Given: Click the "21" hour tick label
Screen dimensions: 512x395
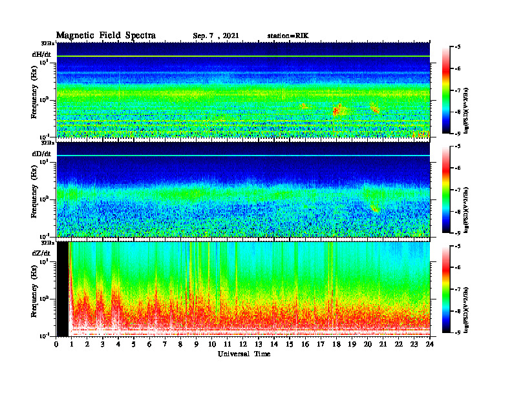Looking at the screenshot, I should click(383, 344).
